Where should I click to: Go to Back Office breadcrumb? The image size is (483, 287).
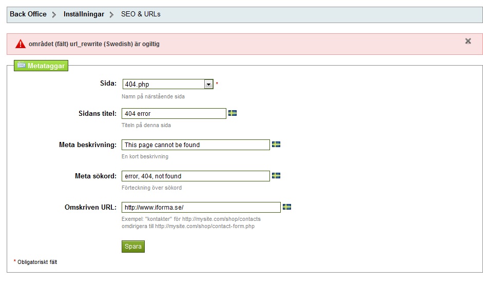28,14
